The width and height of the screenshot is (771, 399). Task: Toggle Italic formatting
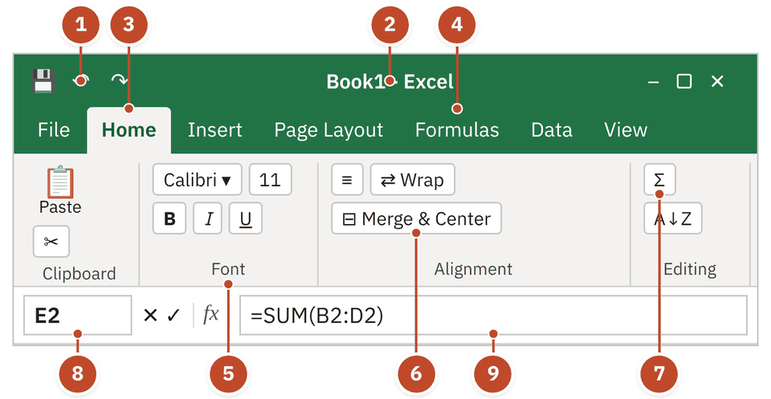point(207,218)
